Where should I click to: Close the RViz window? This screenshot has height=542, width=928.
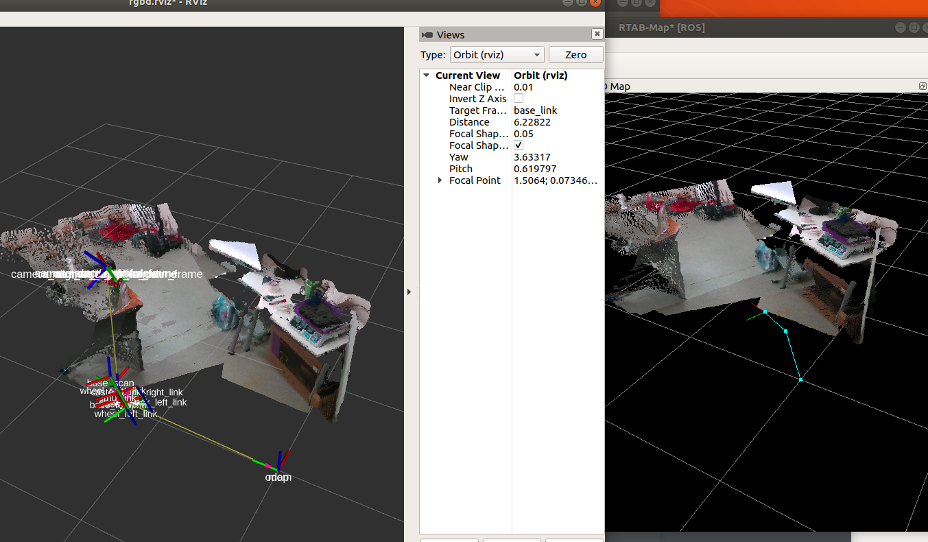tap(594, 3)
